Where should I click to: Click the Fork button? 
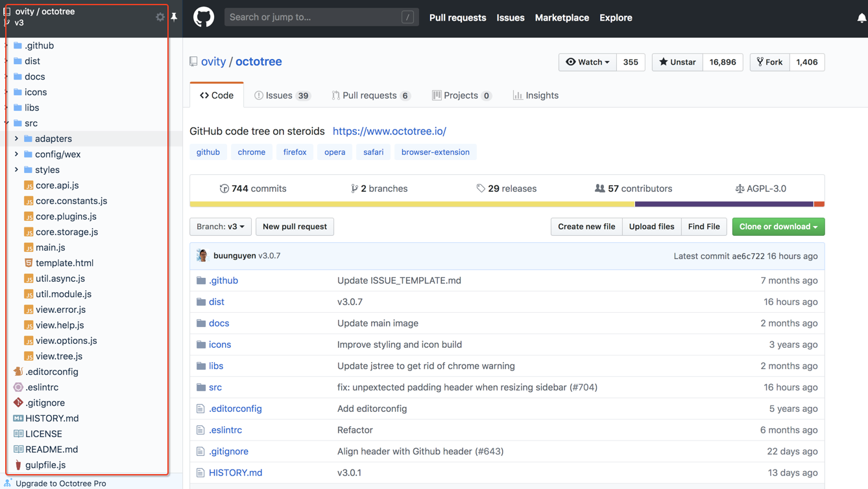click(x=770, y=62)
